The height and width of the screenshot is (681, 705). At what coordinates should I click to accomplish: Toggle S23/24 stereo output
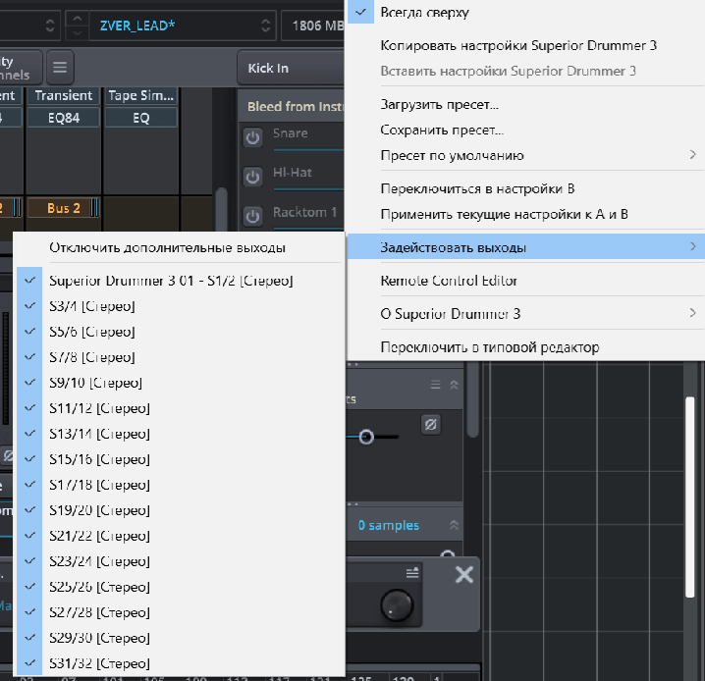click(x=180, y=561)
